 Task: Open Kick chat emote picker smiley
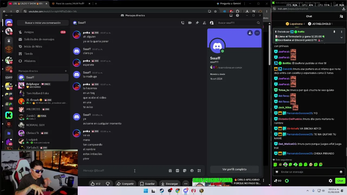pos(341,172)
